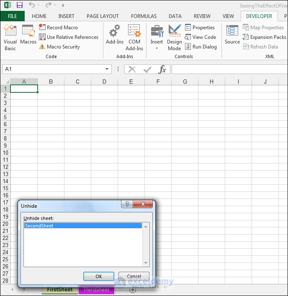288x296 pixels.
Task: Switch to the REVIEW tab
Action: click(x=202, y=16)
